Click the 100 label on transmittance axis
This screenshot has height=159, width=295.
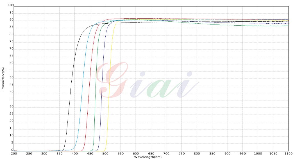[x=11, y=5]
